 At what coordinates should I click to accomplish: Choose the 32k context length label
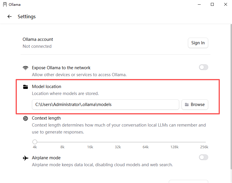click(x=118, y=147)
